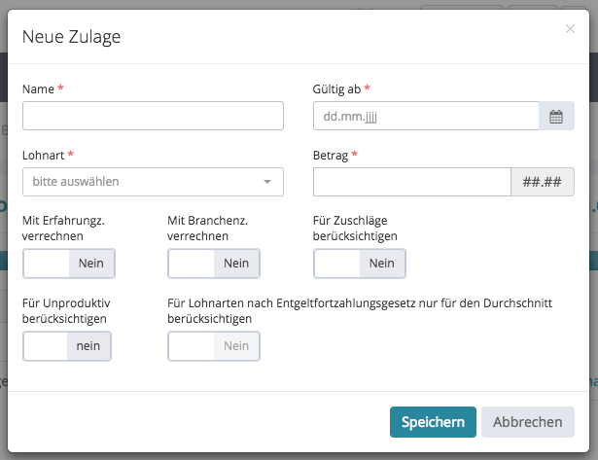
Task: Click the Lohnart field label
Action: coord(44,155)
